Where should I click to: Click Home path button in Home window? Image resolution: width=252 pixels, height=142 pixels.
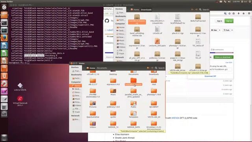91,68
